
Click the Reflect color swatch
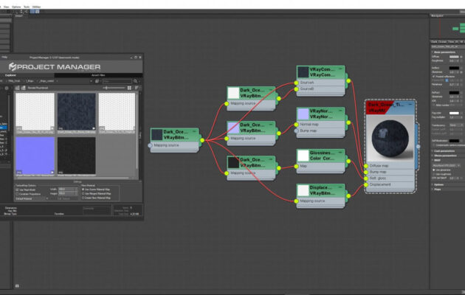455,68
